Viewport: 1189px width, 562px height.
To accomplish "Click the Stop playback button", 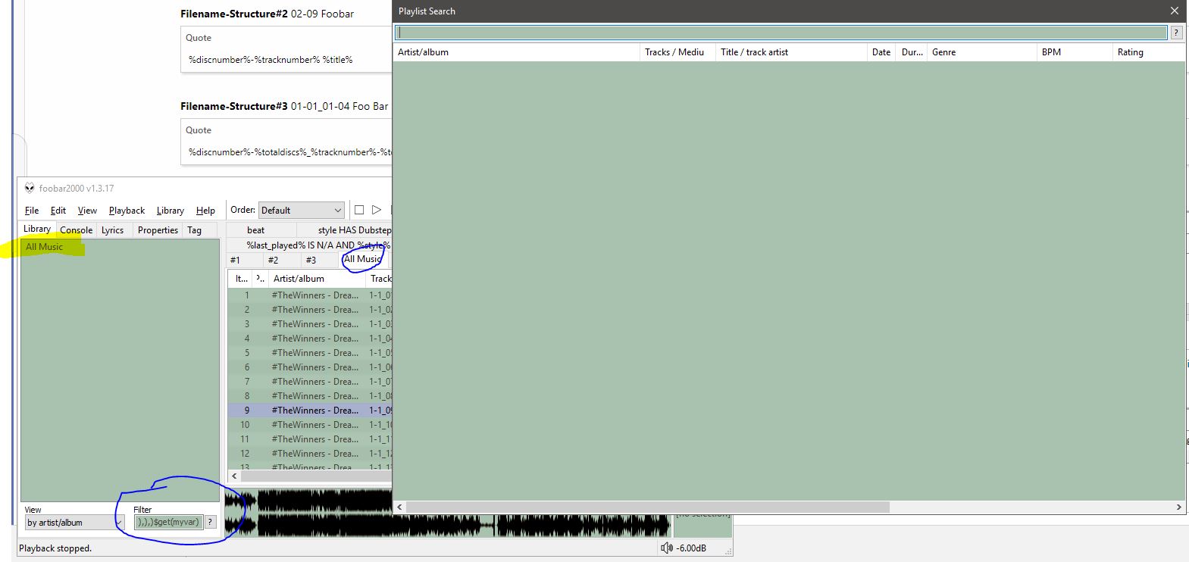I will [x=359, y=210].
